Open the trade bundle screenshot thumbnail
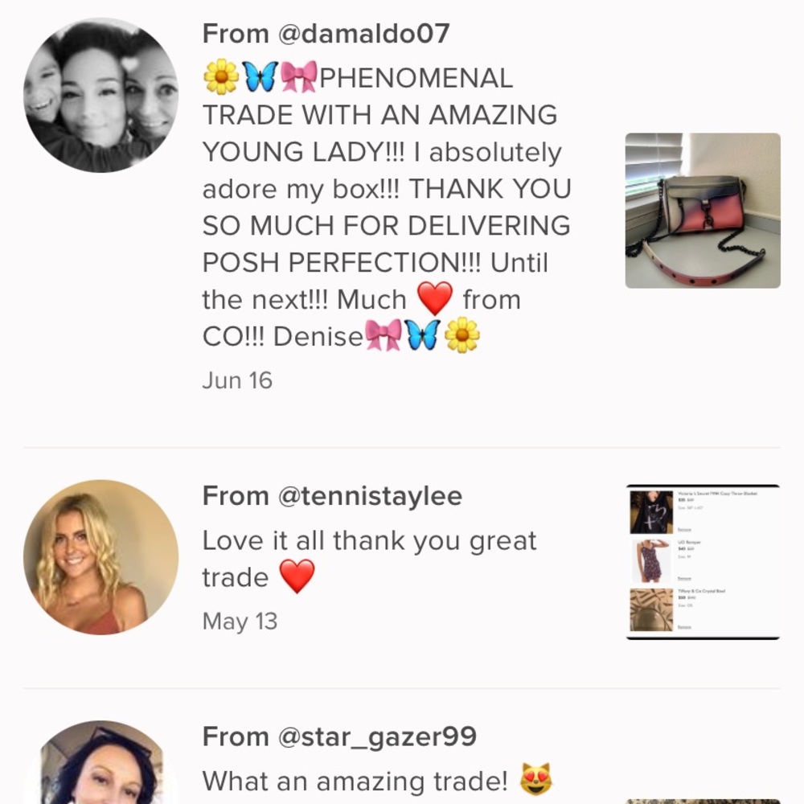Image resolution: width=804 pixels, height=804 pixels. coord(703,562)
